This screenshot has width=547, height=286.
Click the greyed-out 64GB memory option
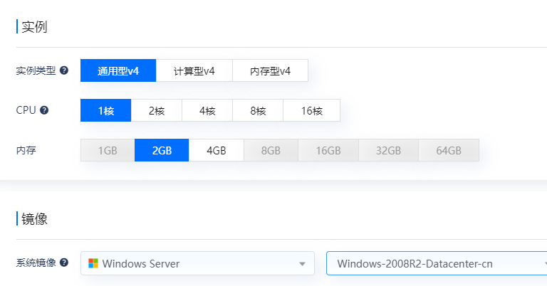click(x=448, y=150)
